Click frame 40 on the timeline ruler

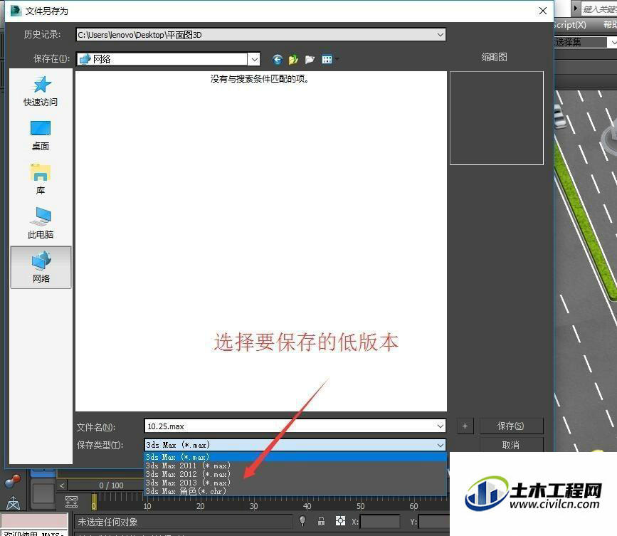(x=307, y=506)
